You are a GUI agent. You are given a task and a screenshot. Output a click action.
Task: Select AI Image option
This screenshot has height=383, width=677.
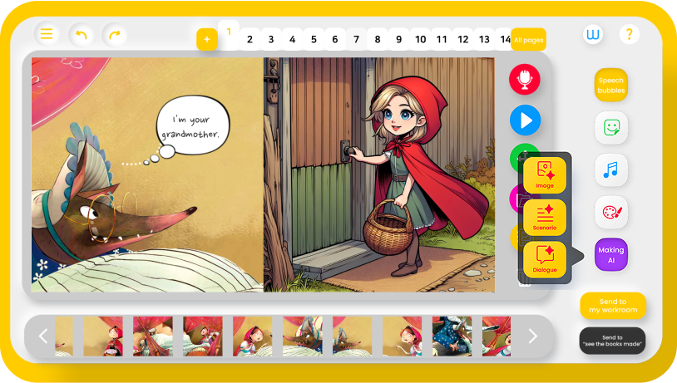(x=545, y=175)
